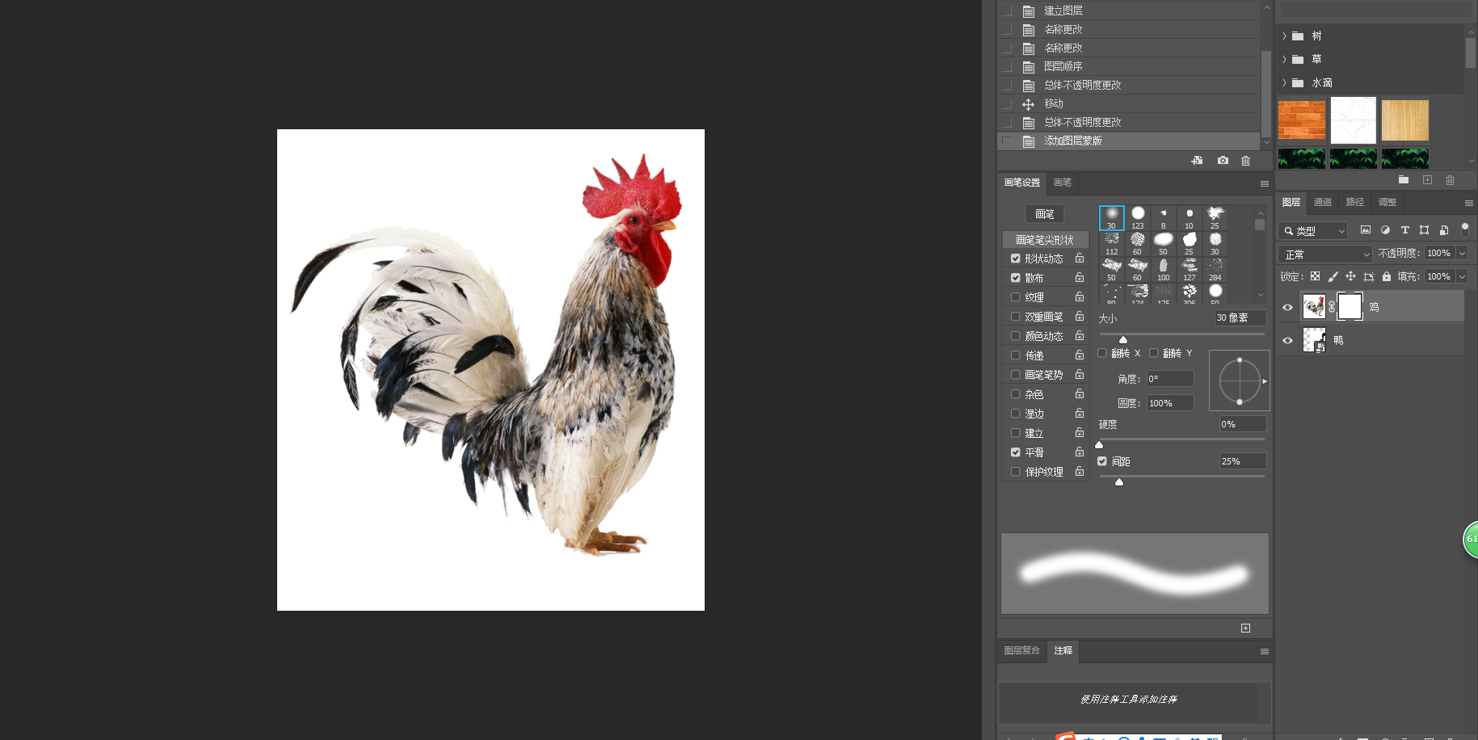Toggle lock for 平滑 brush setting

point(1080,452)
